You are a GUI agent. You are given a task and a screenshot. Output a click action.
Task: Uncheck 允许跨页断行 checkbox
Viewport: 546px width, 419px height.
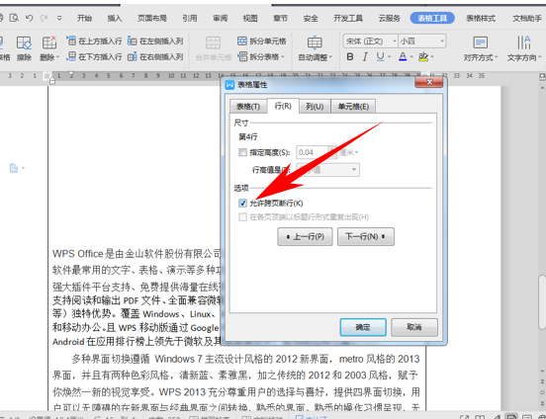click(242, 203)
